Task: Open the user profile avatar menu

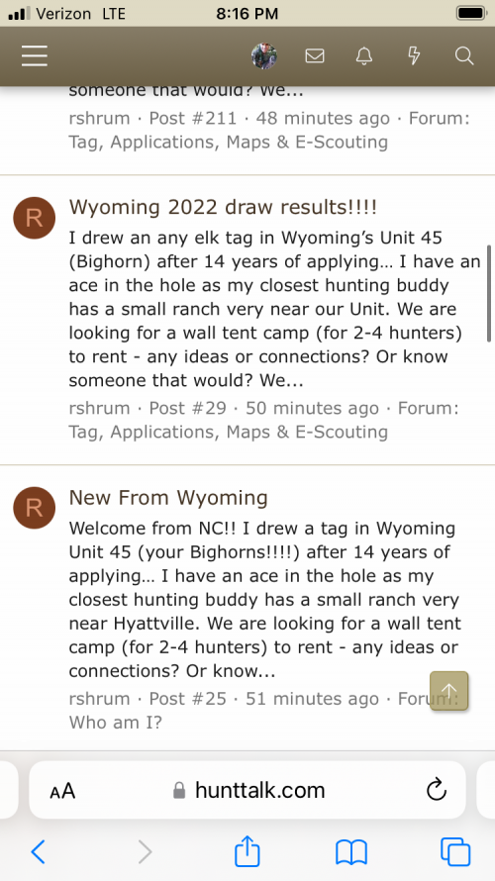Action: point(264,56)
